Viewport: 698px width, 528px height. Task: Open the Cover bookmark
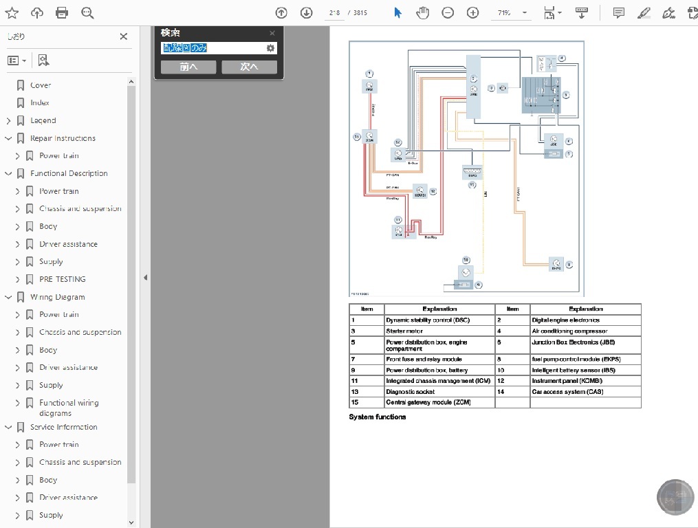click(x=41, y=85)
